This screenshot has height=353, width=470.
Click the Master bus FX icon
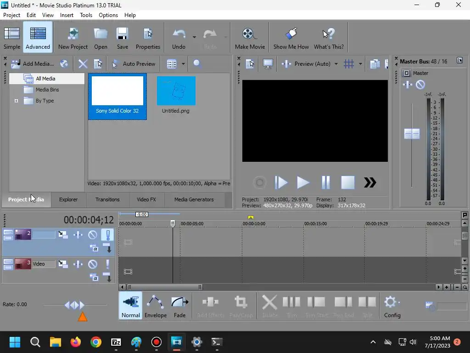pyautogui.click(x=408, y=85)
